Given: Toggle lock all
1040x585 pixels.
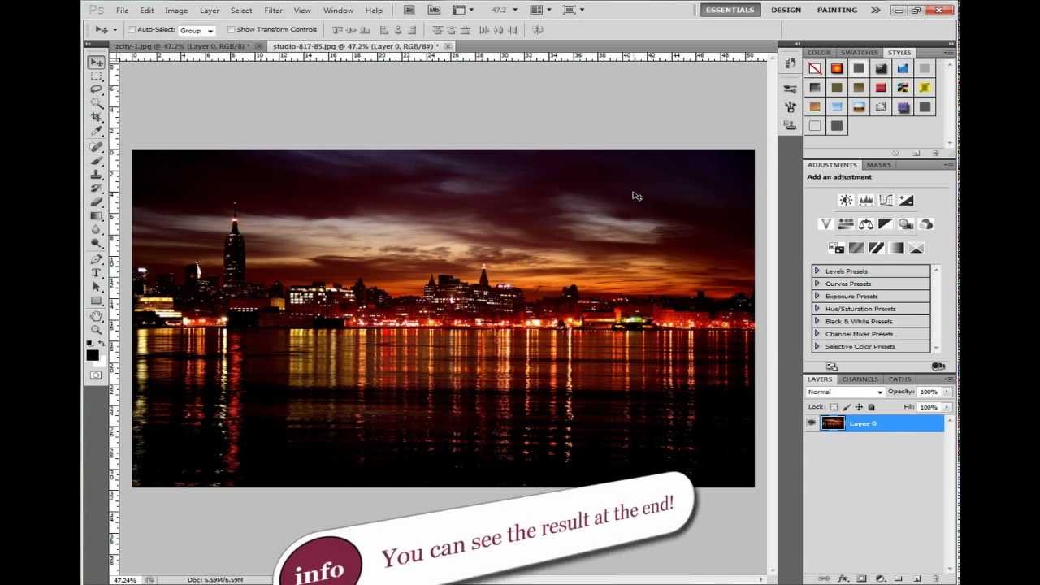Looking at the screenshot, I should tap(871, 407).
